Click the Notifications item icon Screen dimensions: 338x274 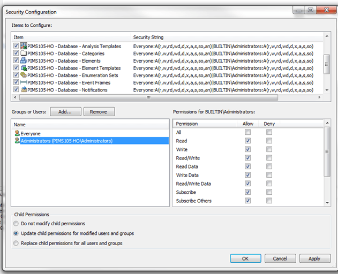point(24,89)
